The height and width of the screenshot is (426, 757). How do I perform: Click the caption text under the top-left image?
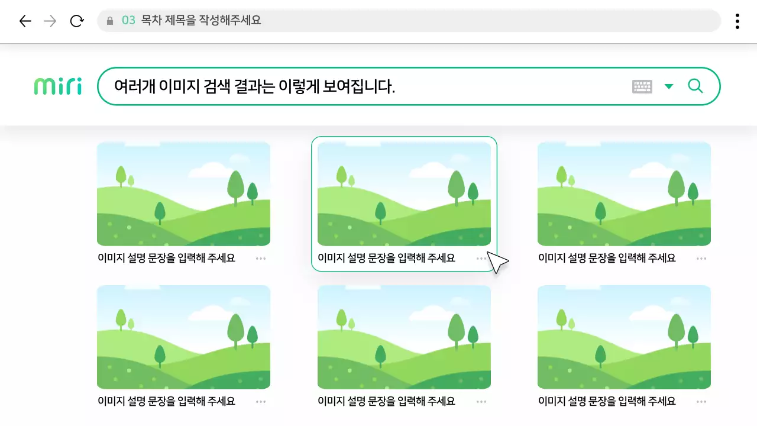(x=167, y=257)
